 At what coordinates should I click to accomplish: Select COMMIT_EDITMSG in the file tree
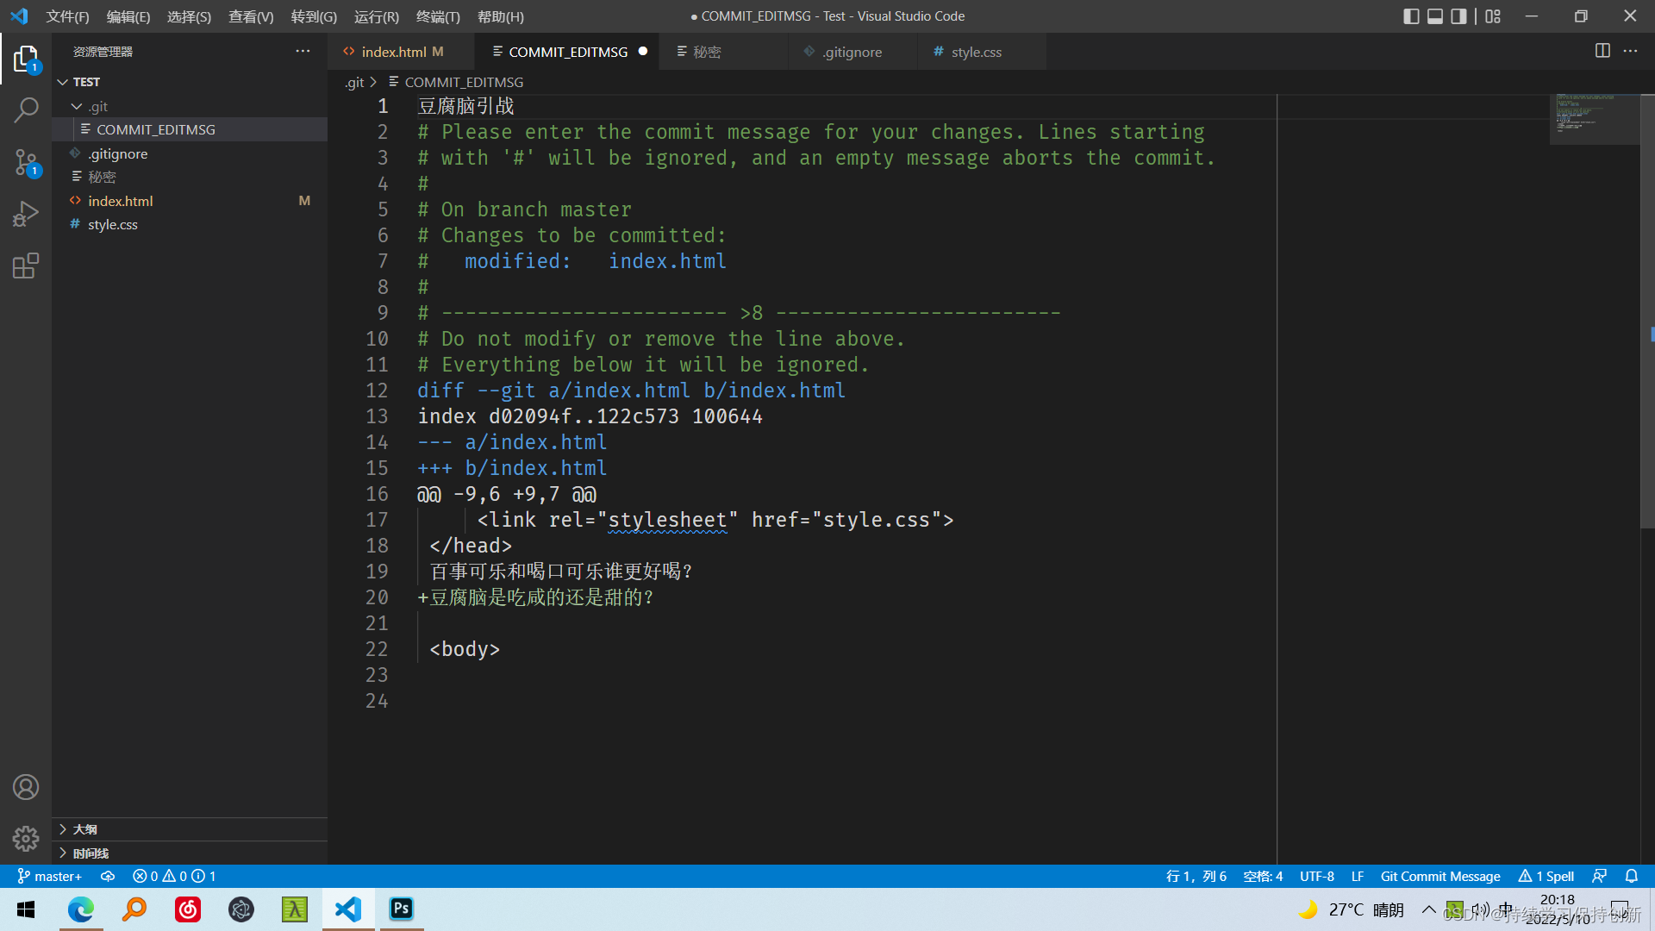coord(190,129)
